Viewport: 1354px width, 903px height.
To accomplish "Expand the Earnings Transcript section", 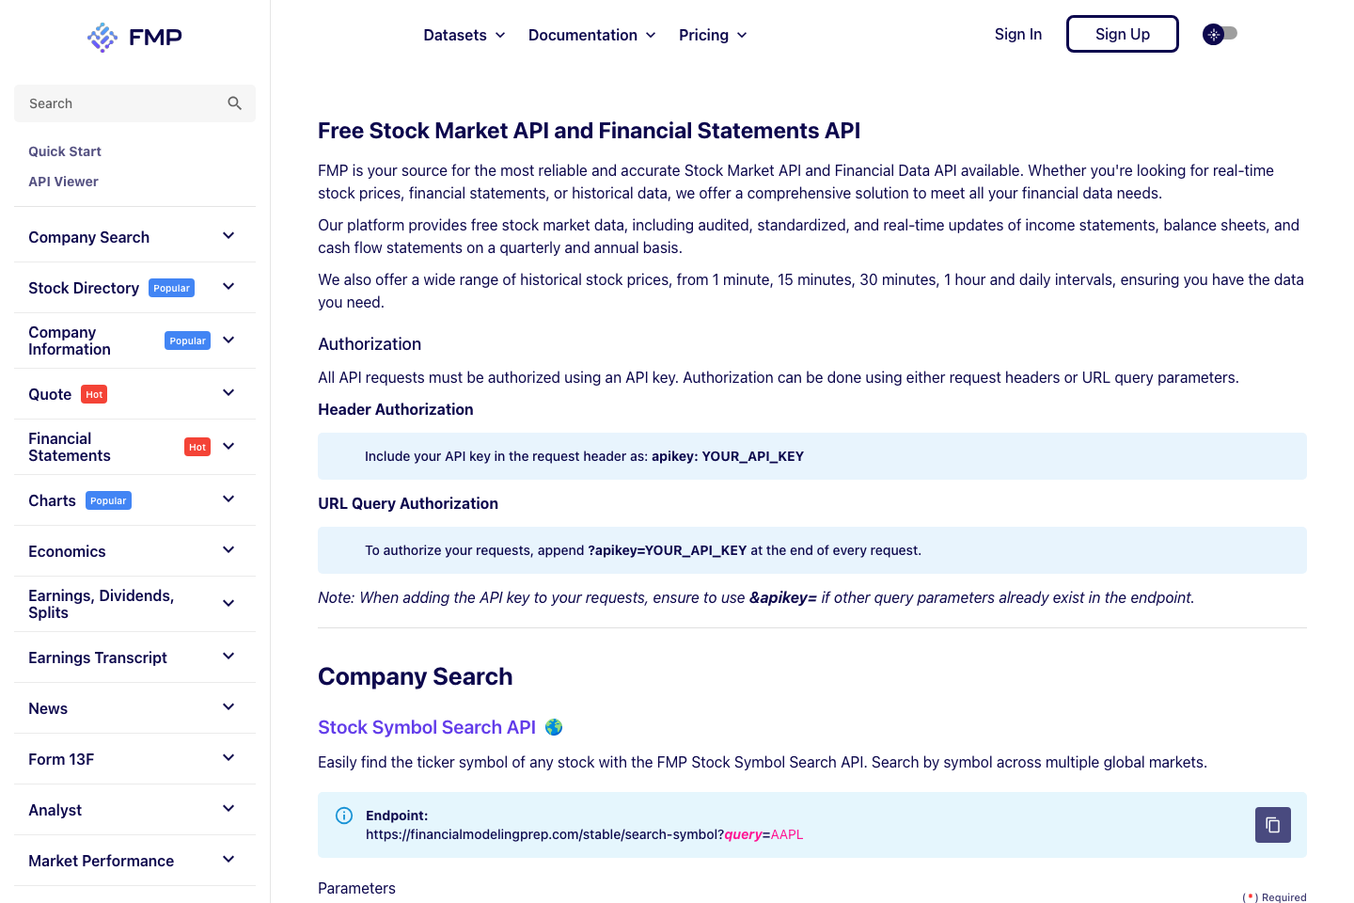I will tap(228, 656).
